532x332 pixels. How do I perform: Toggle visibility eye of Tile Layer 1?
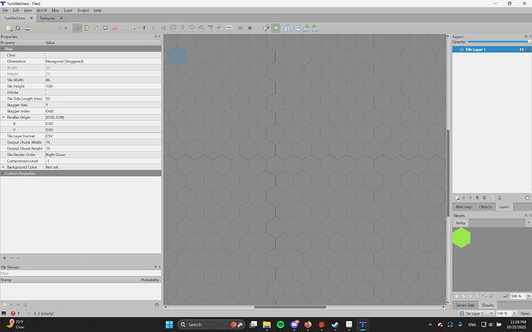point(521,49)
